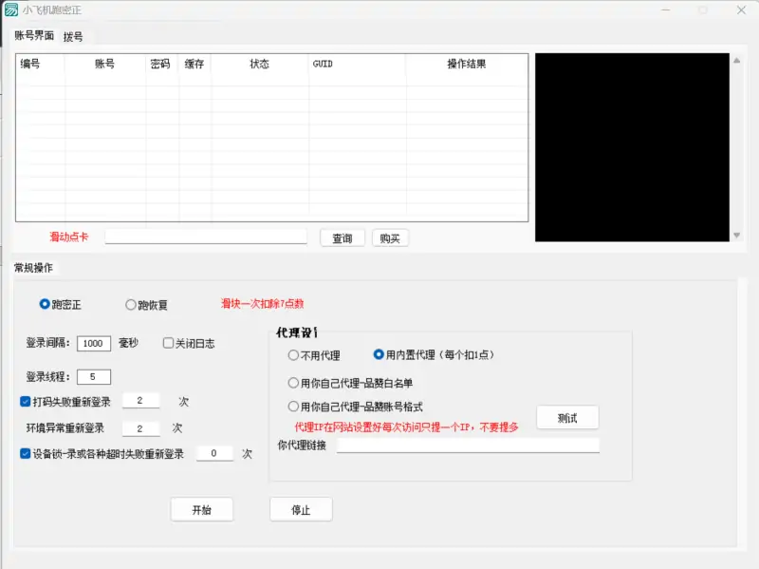Open the 账号界面 tab
The image size is (759, 569).
(x=33, y=36)
